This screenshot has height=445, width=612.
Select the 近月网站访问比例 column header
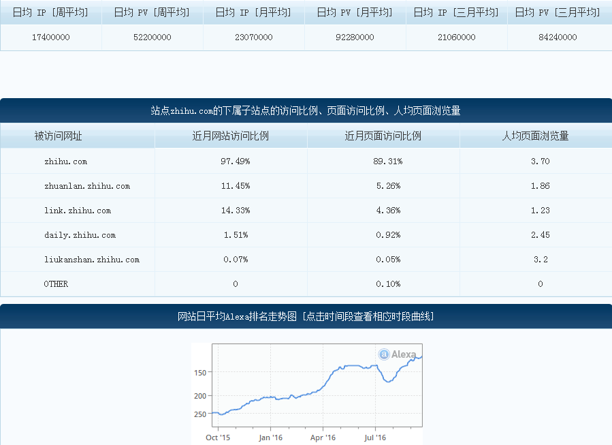click(x=231, y=136)
